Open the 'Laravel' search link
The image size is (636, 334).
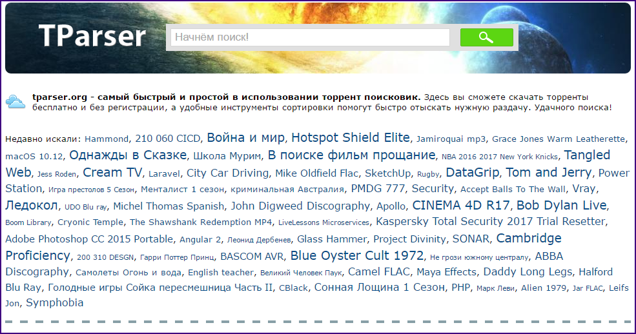[164, 173]
